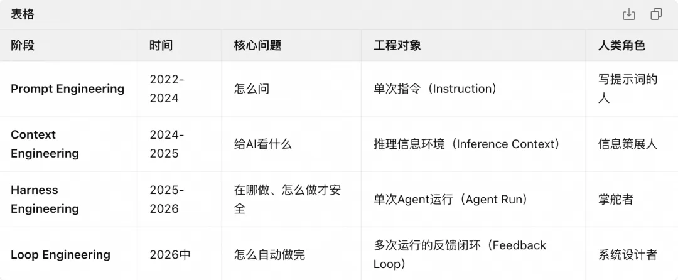Click the copy table icon
Screen dimensions: 678x280
[656, 14]
